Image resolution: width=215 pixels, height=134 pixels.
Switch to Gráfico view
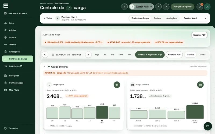click(190, 55)
